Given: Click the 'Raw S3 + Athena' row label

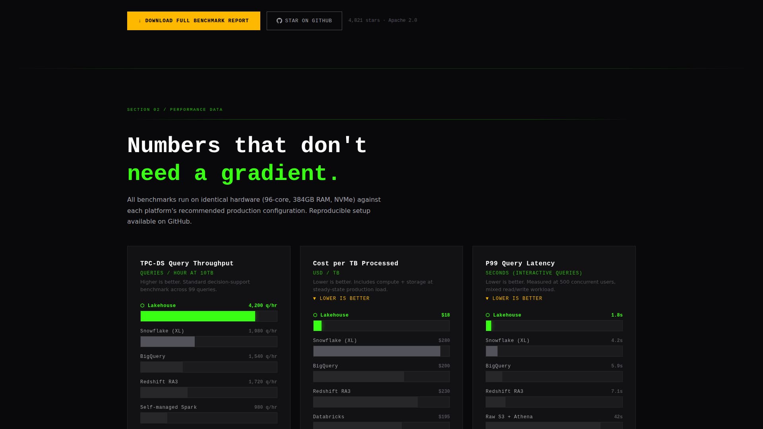Looking at the screenshot, I should [509, 417].
